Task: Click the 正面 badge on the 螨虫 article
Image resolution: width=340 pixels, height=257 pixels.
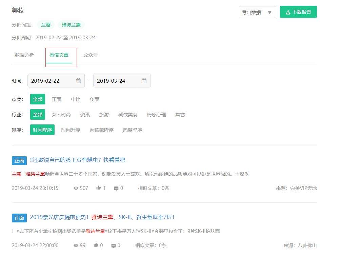Action: point(19,161)
